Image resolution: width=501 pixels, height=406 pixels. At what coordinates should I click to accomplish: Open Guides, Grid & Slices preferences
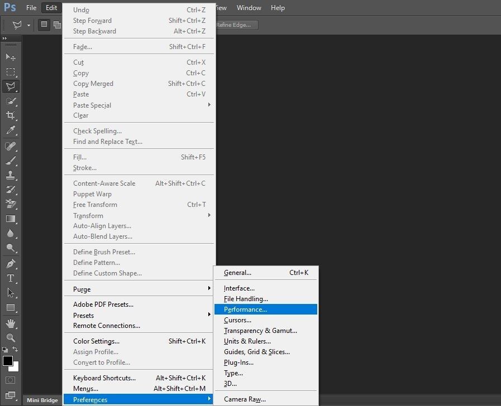click(x=266, y=351)
